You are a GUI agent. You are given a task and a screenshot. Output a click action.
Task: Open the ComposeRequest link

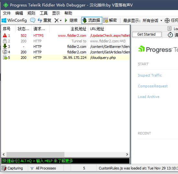coord(153,86)
